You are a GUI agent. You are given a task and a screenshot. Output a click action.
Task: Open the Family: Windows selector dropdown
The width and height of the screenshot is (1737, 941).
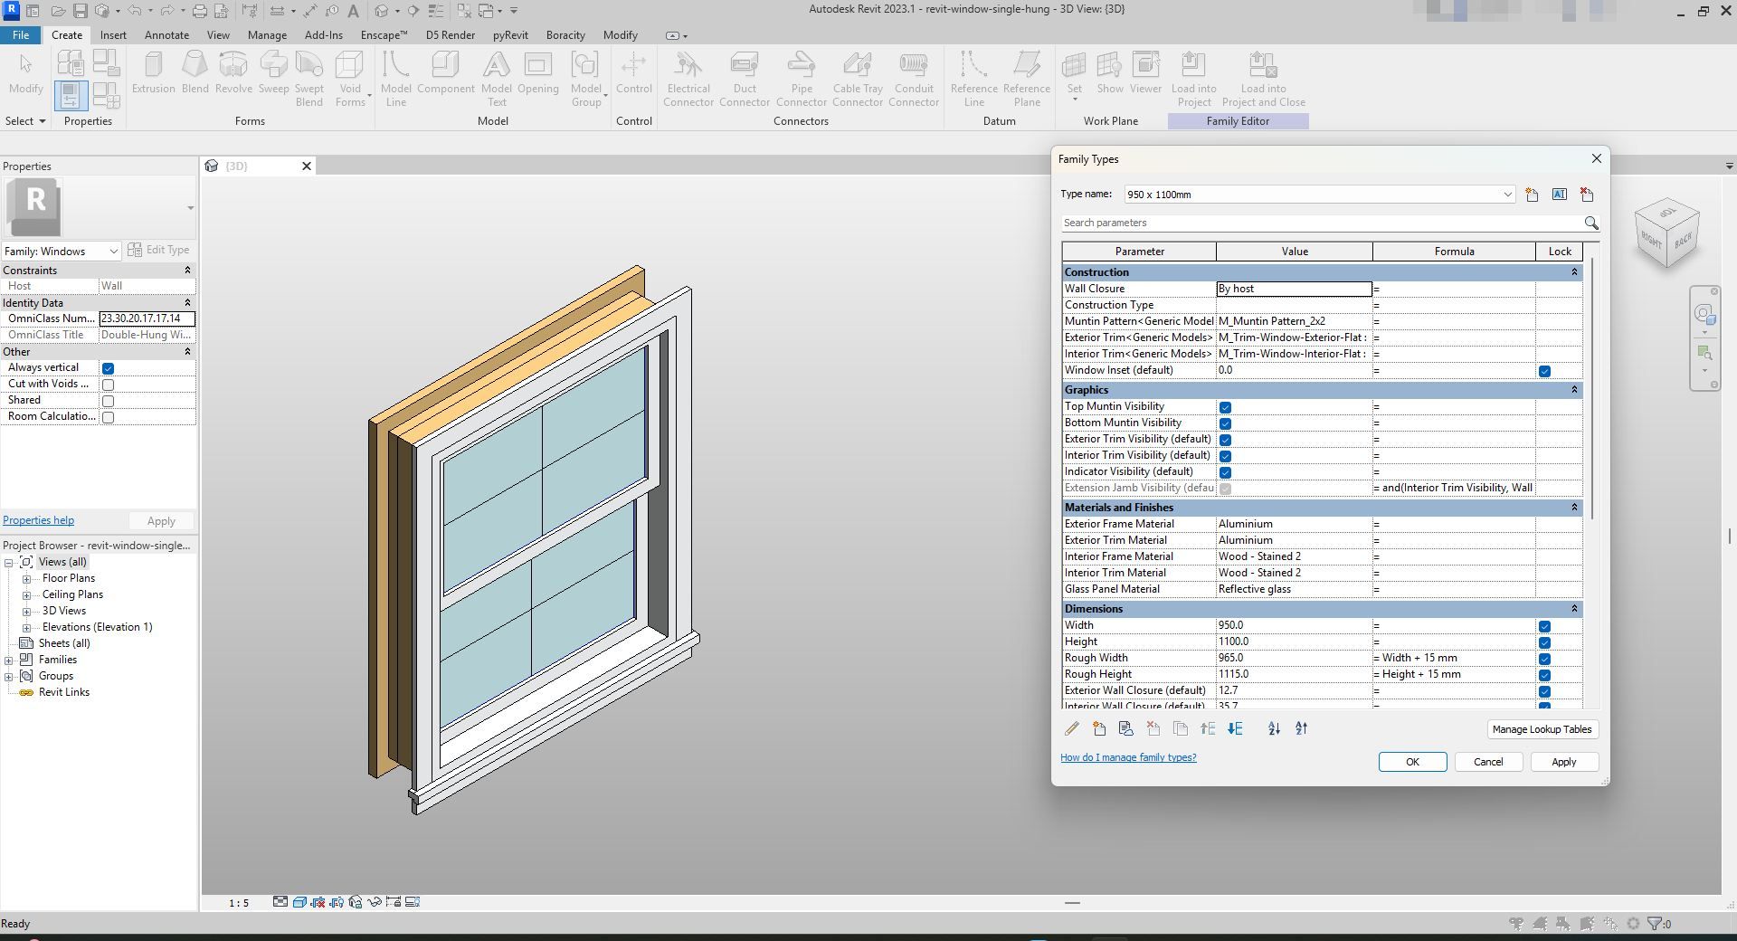[113, 252]
